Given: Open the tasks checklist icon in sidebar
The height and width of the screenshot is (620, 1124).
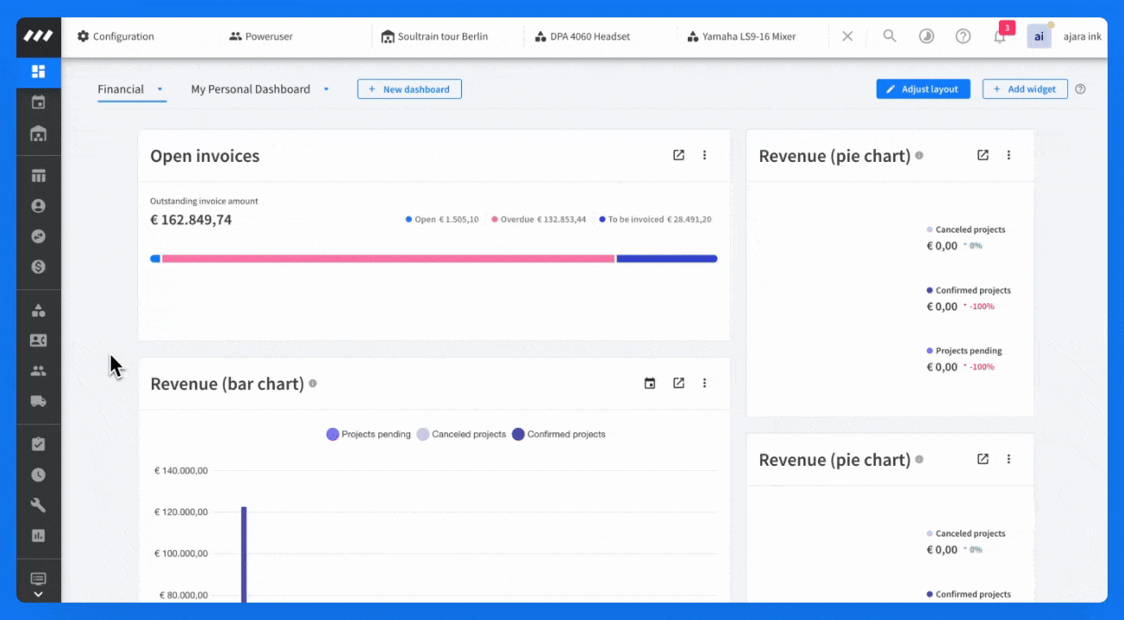Looking at the screenshot, I should pos(38,444).
